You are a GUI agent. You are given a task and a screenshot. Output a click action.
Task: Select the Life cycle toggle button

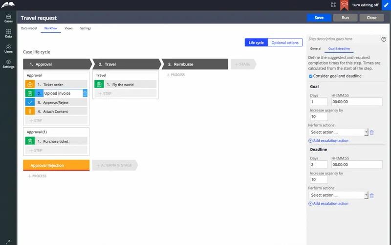click(256, 43)
